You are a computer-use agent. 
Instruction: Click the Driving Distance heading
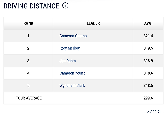(31, 6)
